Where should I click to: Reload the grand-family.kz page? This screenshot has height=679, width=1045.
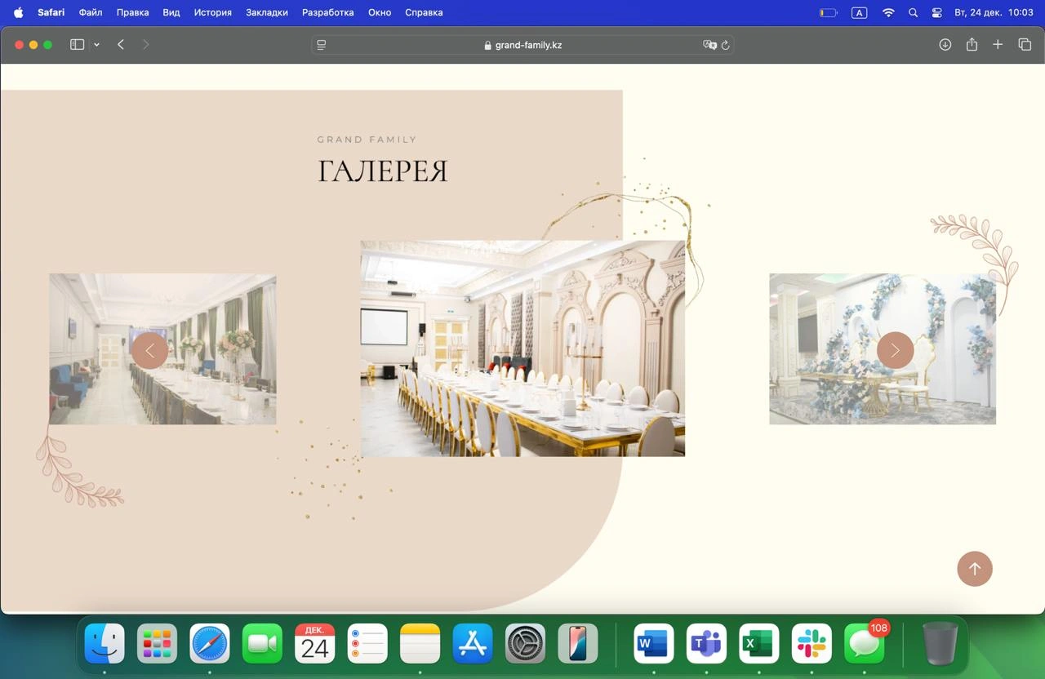click(x=725, y=45)
